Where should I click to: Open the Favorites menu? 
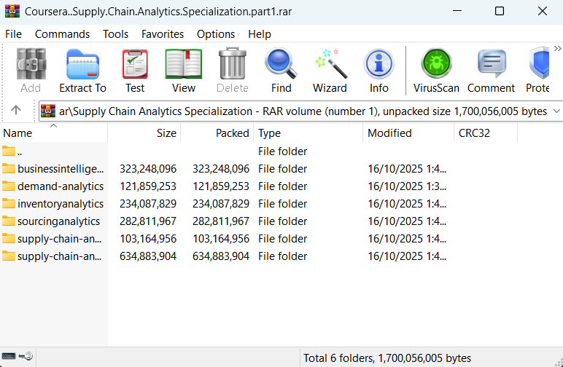point(163,34)
